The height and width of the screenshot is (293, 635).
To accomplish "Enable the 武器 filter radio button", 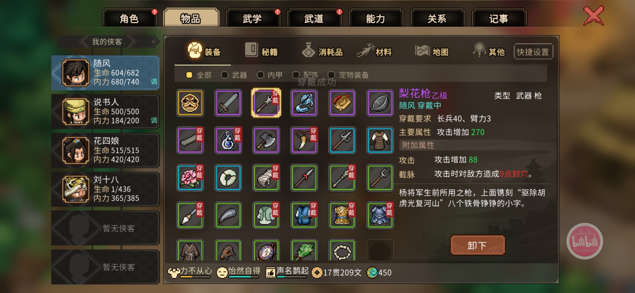I will [224, 75].
